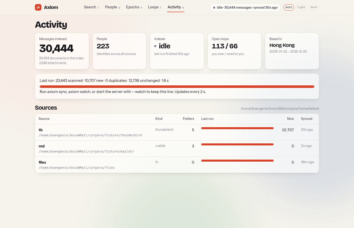Image resolution: width=354 pixels, height=228 pixels.
Task: Click the Source column header
Action: 44,119
